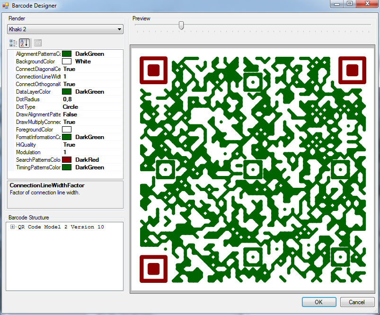Select the DotType property name
The image size is (380, 315).
26,107
